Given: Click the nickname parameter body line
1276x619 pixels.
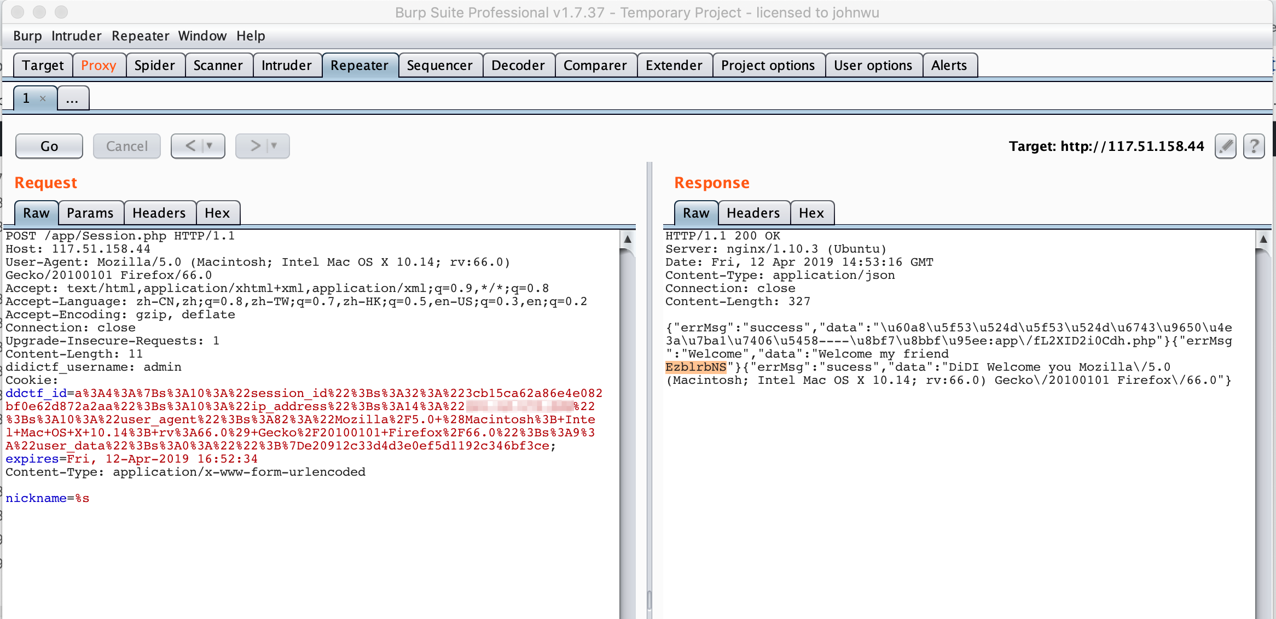Looking at the screenshot, I should pyautogui.click(x=48, y=498).
